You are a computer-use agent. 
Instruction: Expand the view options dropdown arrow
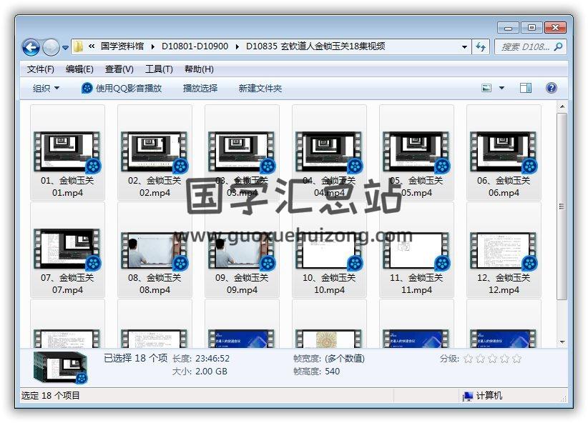[501, 88]
